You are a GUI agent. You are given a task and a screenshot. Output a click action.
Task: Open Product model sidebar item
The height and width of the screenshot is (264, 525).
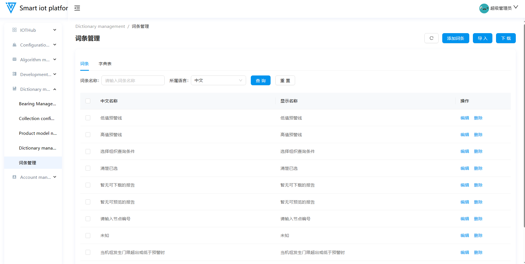[38, 133]
